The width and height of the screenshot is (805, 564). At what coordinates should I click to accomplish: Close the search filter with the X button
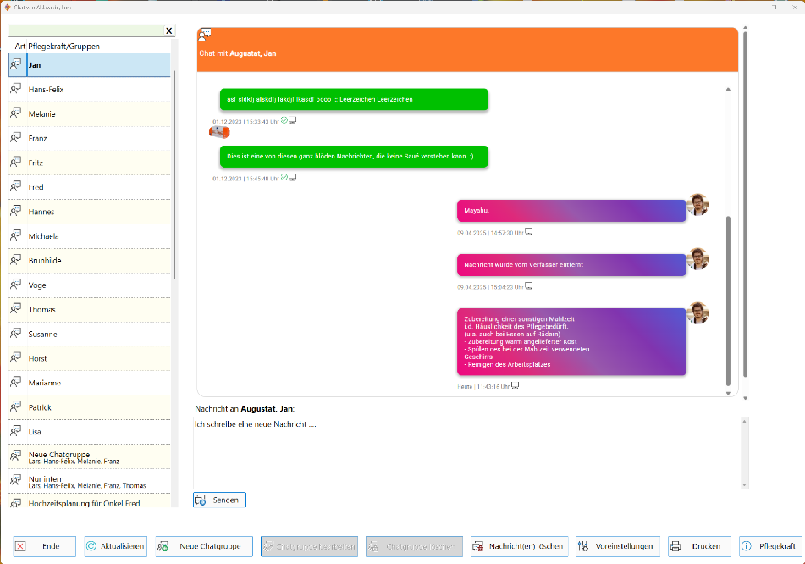pos(168,30)
